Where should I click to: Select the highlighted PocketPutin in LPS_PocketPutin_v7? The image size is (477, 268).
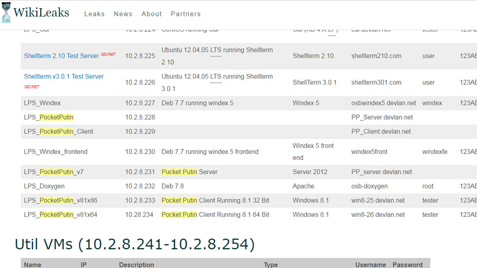(x=56, y=172)
